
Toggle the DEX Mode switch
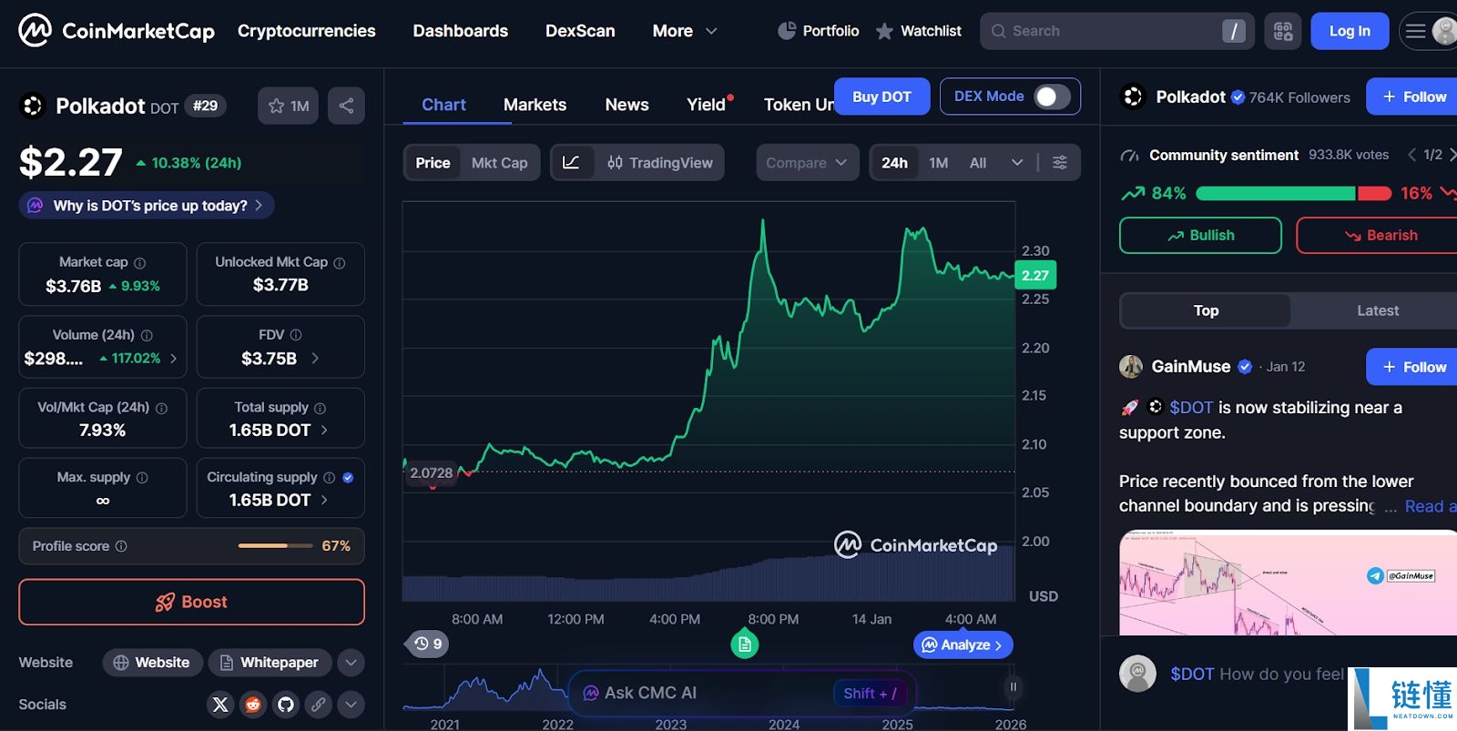pos(1052,96)
